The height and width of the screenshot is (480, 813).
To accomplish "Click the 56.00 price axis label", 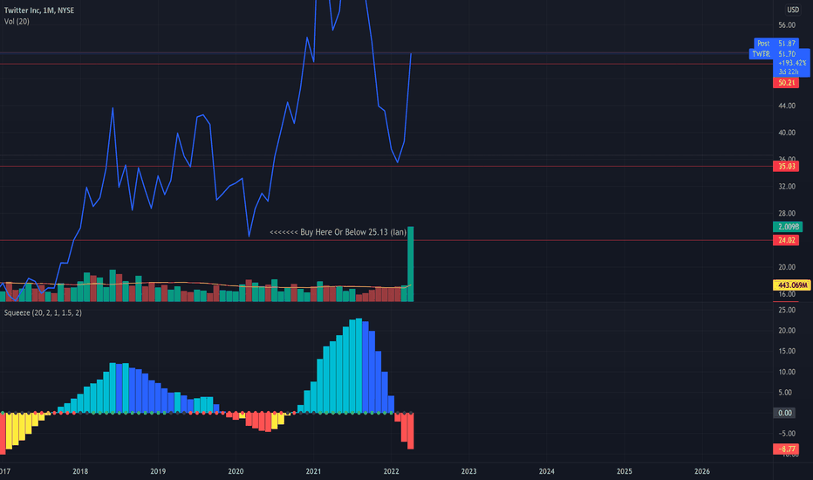I will (787, 25).
